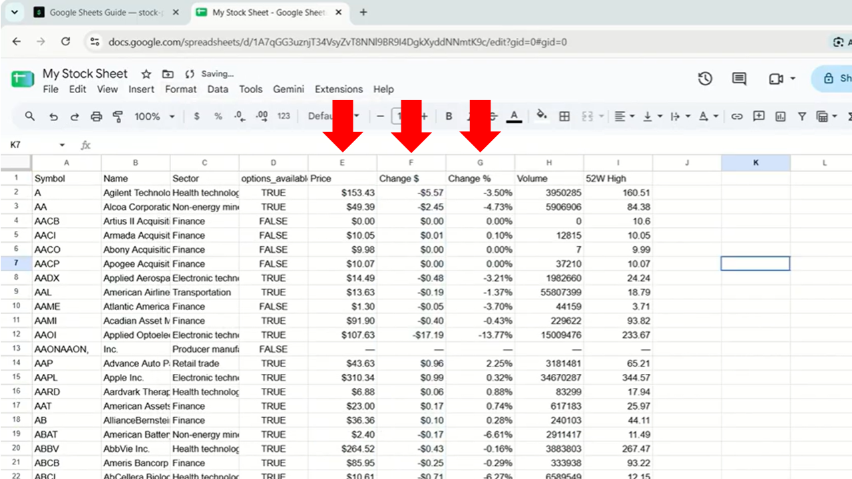Format cells as currency
The image size is (852, 479).
tap(196, 116)
